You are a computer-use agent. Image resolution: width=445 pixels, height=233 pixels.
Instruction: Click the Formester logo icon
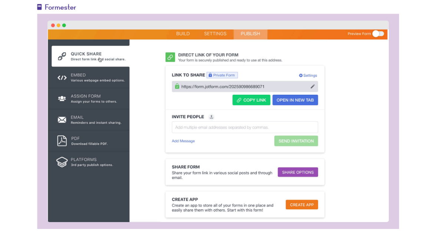[x=39, y=7]
